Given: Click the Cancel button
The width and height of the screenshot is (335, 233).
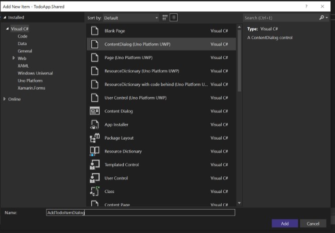Looking at the screenshot, I should tap(313, 223).
